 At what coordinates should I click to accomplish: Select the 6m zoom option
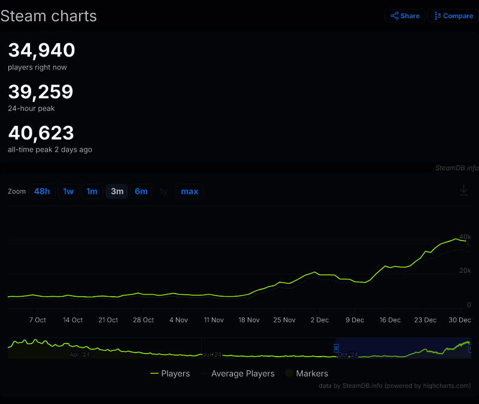coord(141,191)
